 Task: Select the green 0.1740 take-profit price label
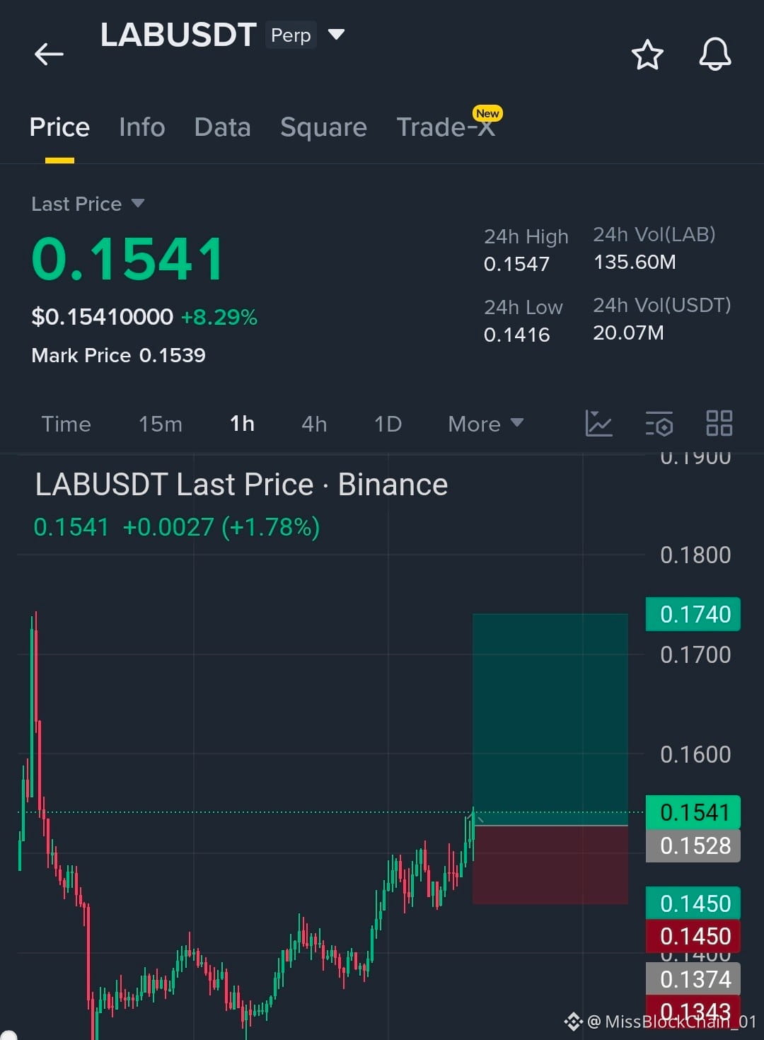click(x=693, y=614)
